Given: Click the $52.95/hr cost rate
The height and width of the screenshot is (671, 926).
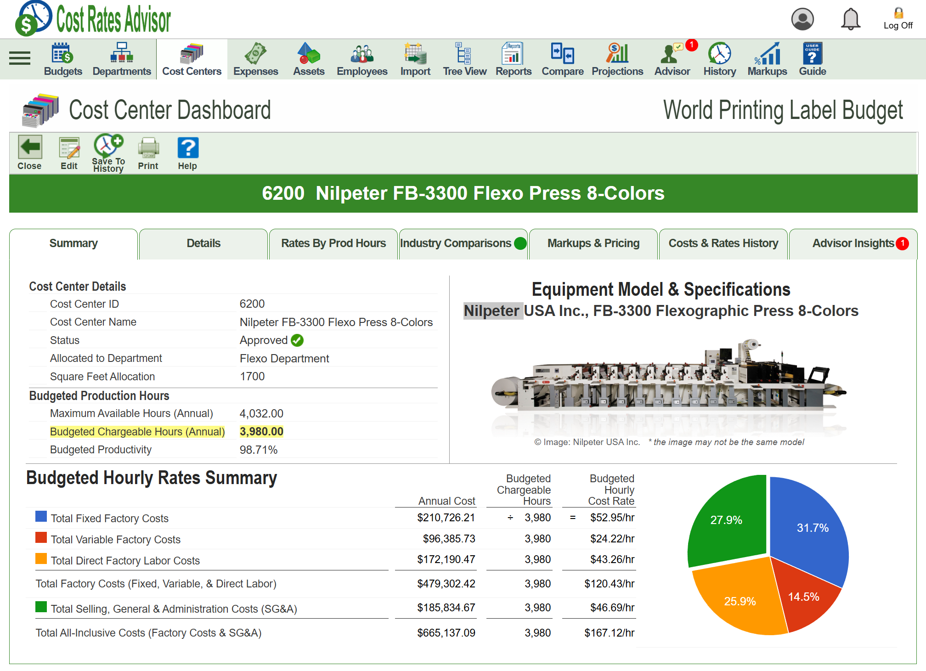Looking at the screenshot, I should (612, 518).
